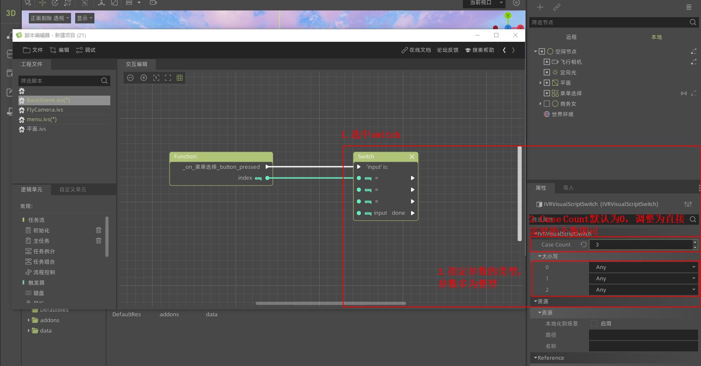Select the move tool in main toolbar

click(43, 3)
